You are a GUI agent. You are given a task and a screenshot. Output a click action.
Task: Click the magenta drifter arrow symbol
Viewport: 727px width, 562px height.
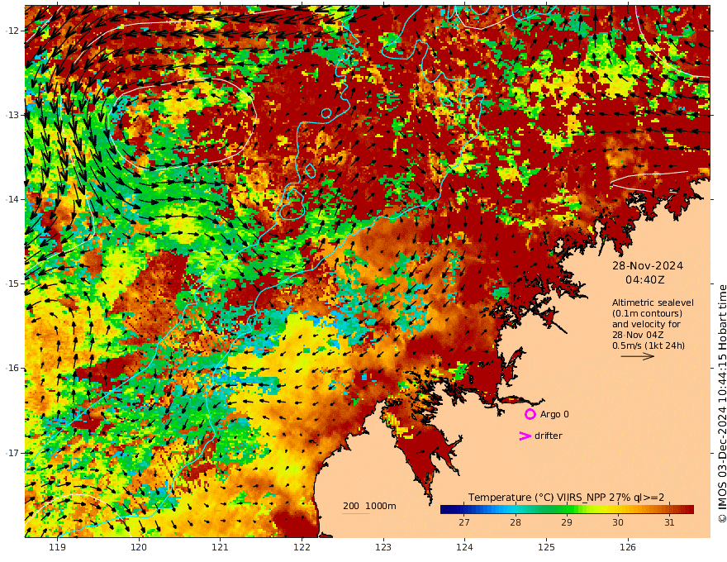pos(525,436)
